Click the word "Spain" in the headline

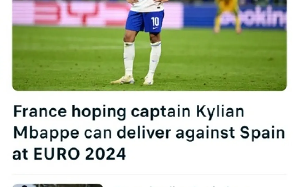point(262,133)
